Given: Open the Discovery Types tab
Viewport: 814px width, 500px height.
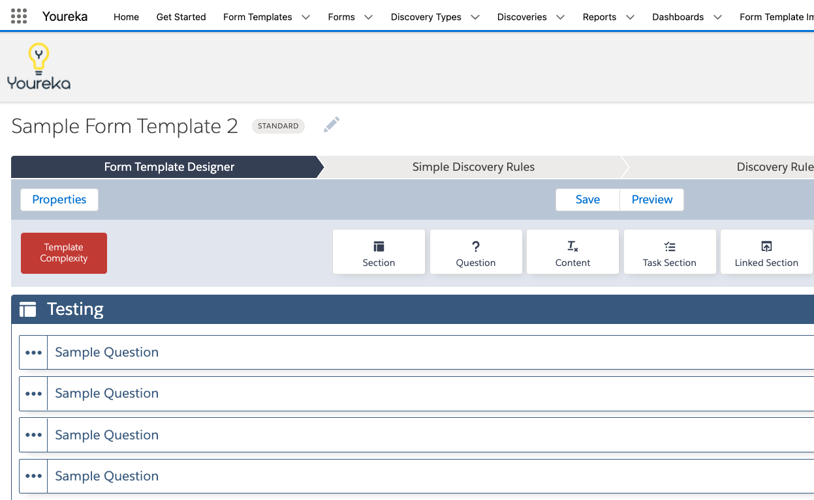Looking at the screenshot, I should (426, 17).
